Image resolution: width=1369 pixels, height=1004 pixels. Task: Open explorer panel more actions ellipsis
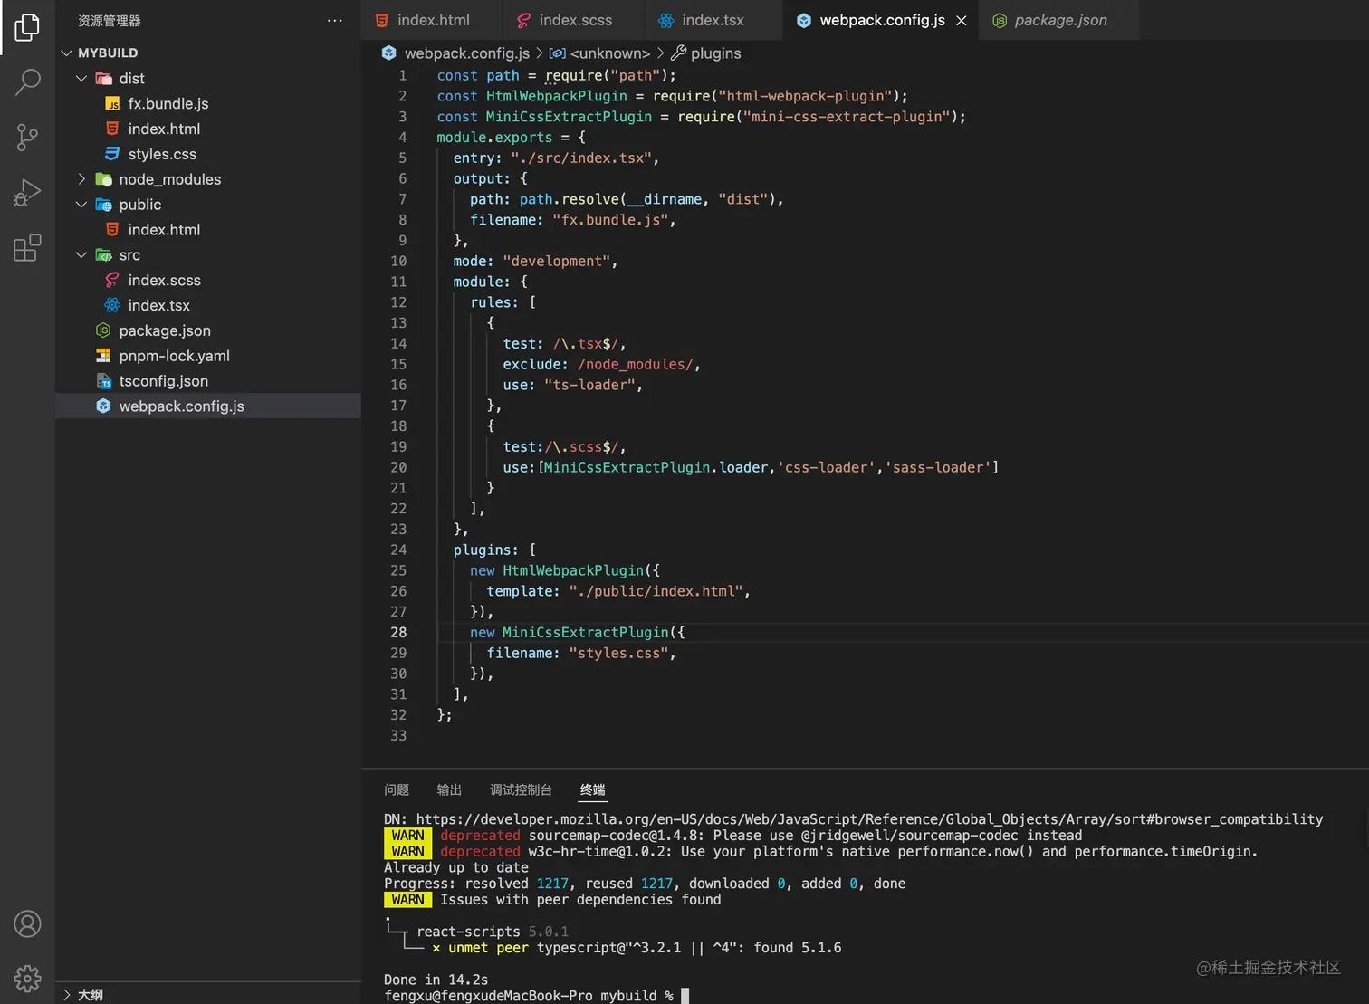pos(335,20)
